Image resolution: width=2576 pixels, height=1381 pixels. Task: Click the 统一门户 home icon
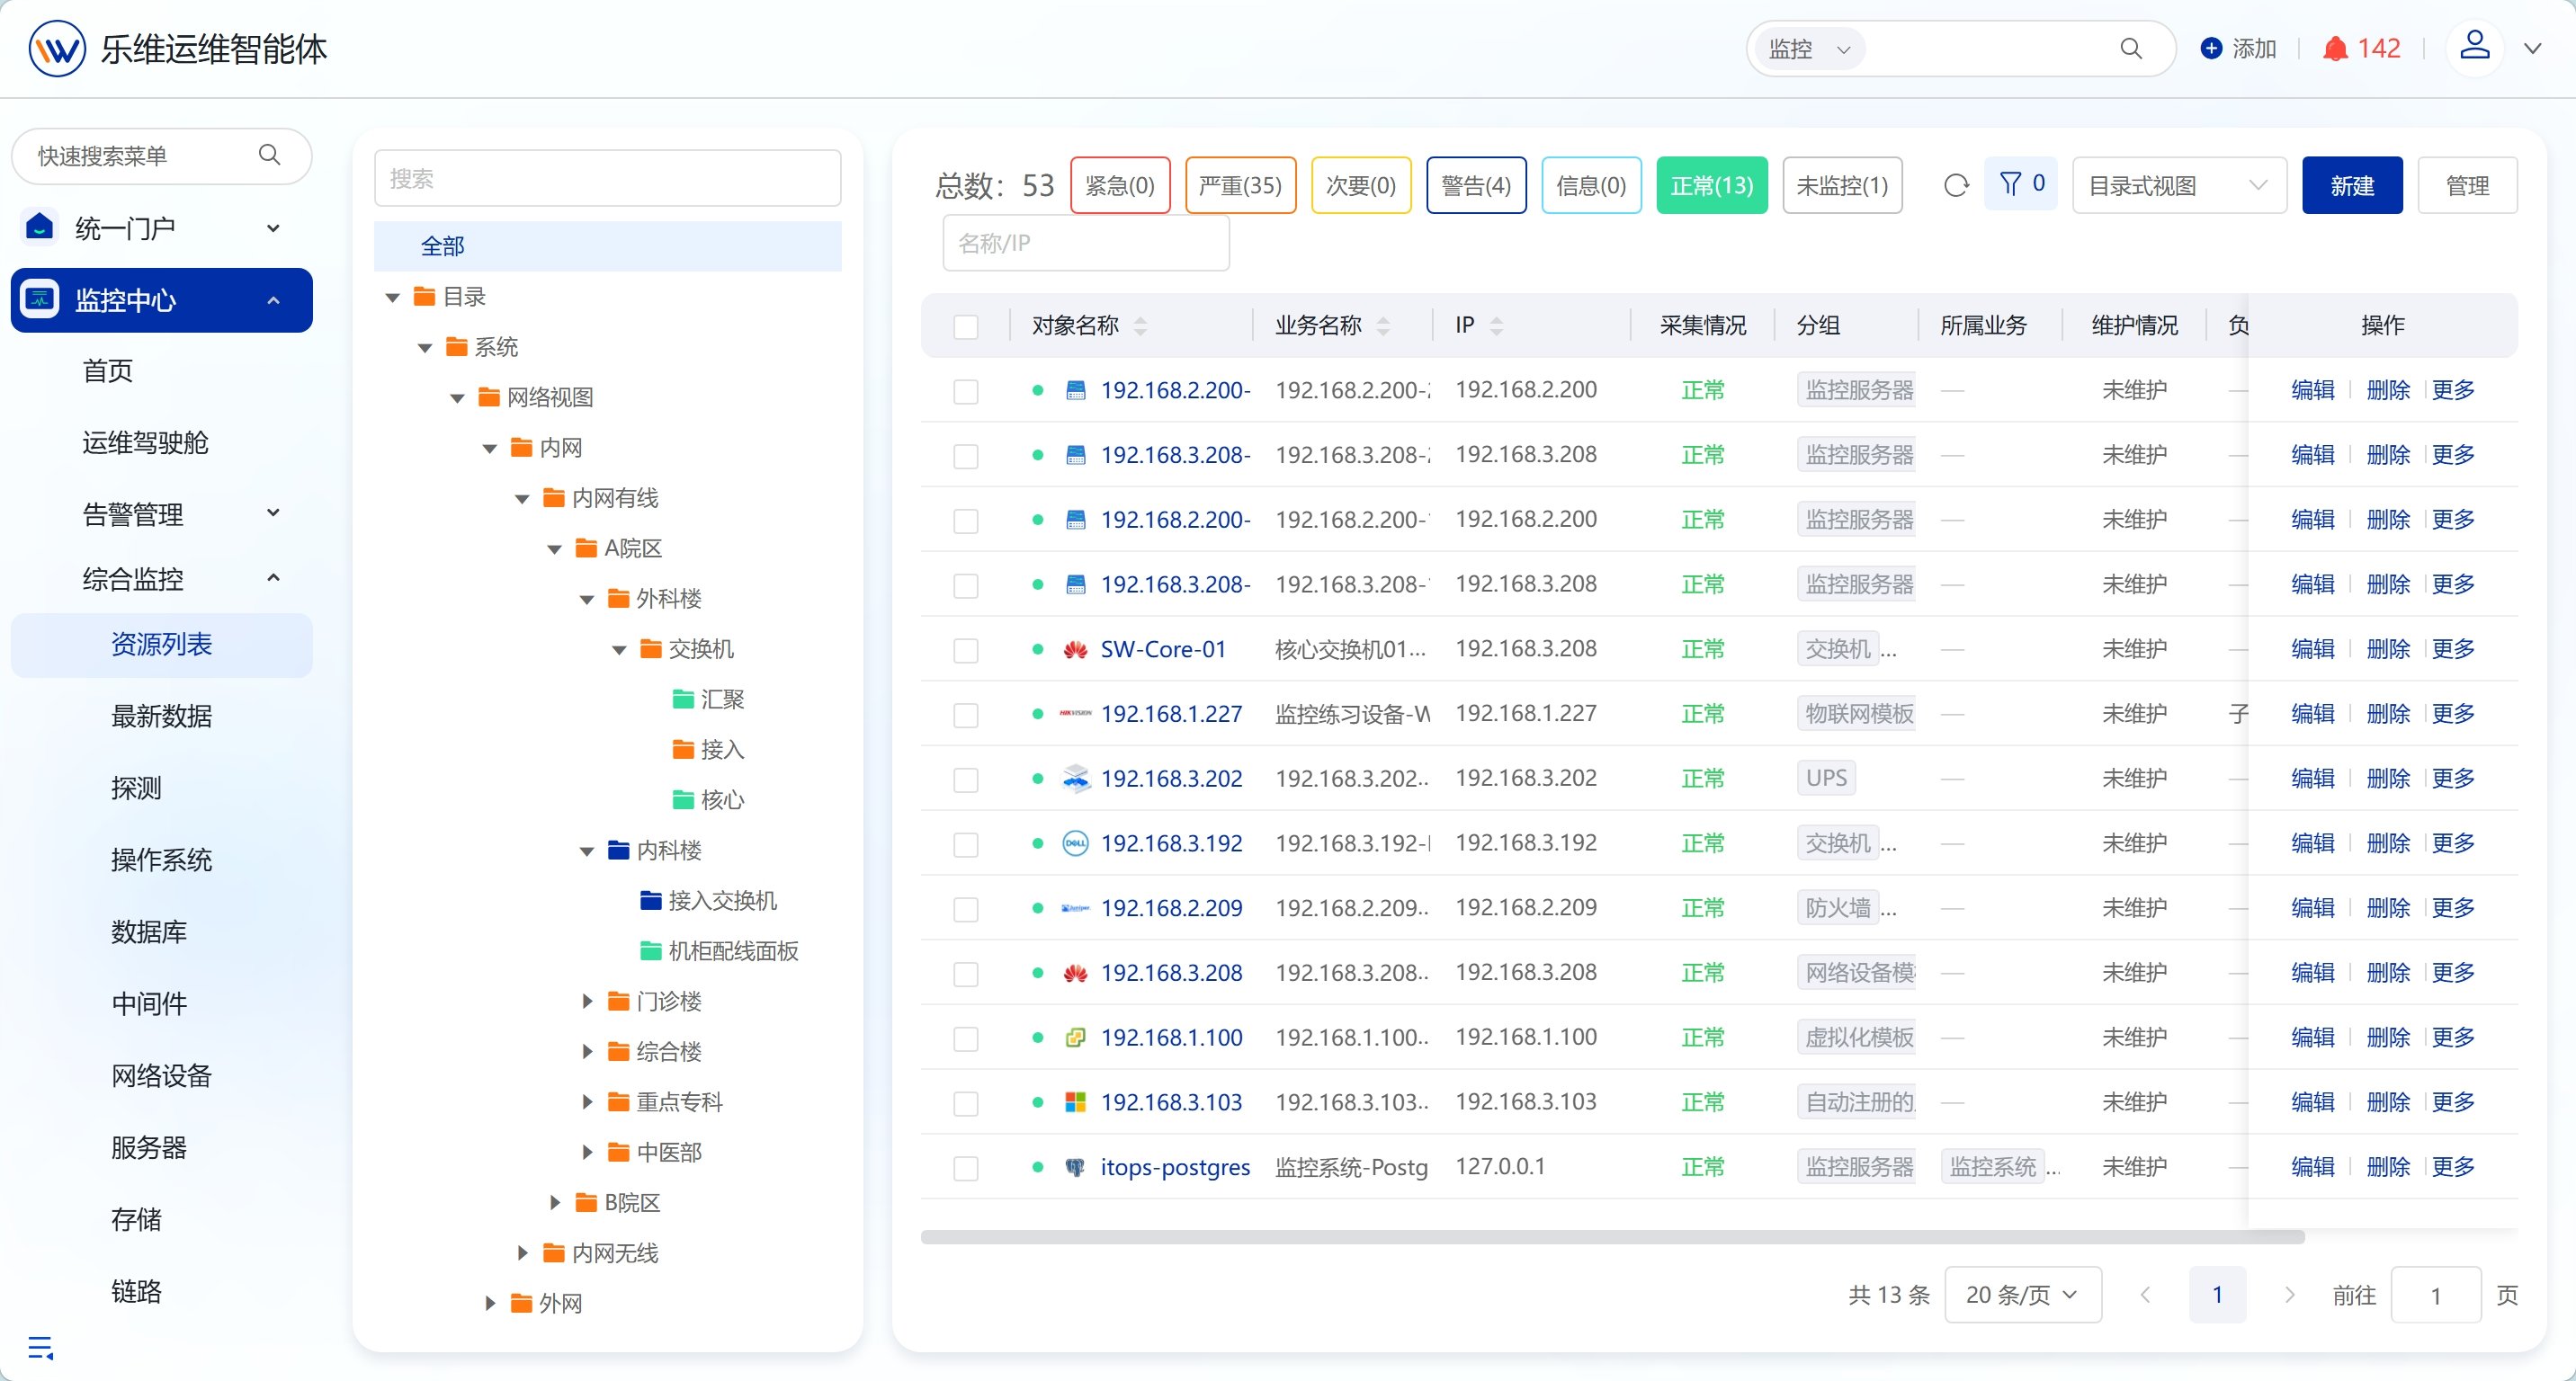[40, 227]
